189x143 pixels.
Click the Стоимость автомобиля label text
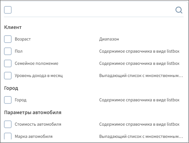coord(38,124)
